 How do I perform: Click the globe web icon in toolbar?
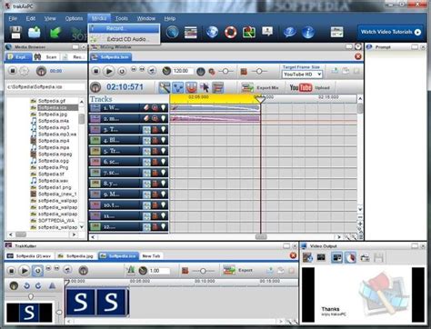212,32
